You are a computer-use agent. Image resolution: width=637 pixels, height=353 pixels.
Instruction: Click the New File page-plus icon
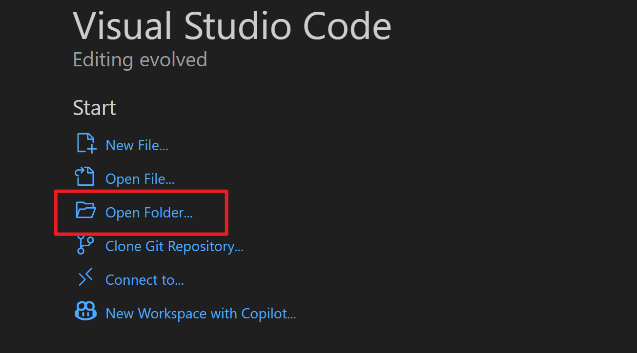tap(85, 144)
